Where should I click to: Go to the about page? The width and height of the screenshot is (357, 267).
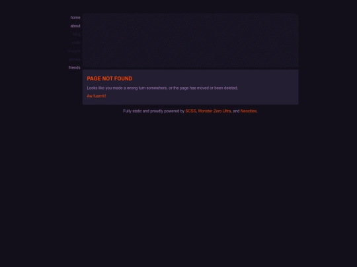(75, 26)
